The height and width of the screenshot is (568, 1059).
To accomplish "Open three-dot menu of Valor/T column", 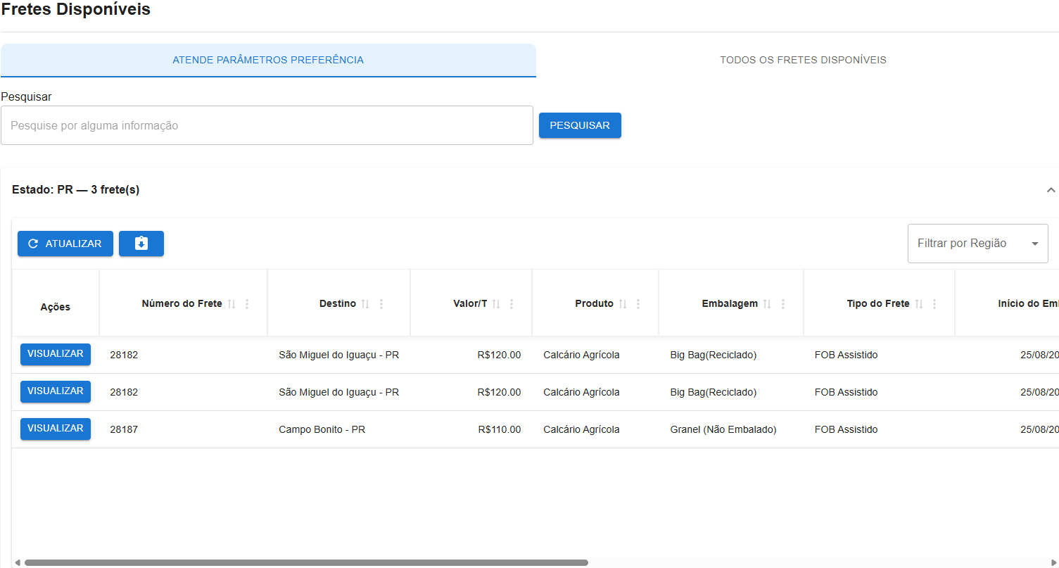I will [512, 304].
